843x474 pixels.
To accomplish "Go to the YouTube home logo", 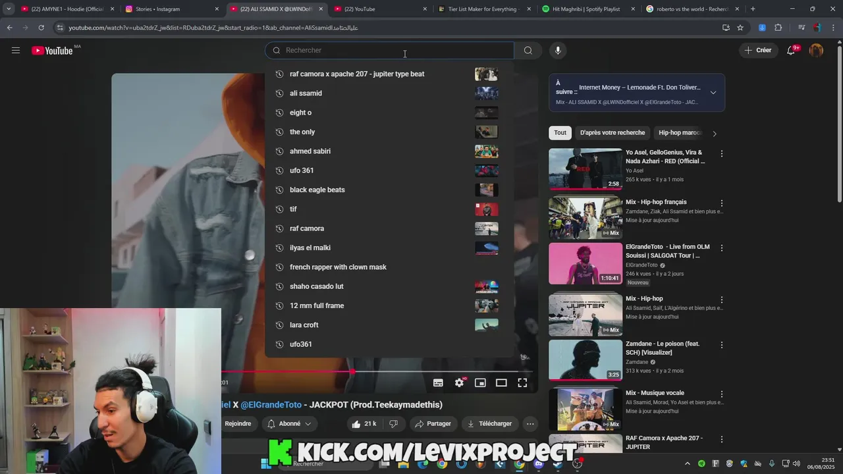I will pyautogui.click(x=53, y=51).
